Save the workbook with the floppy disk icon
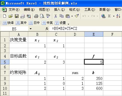122x96 pixels. (x=17, y=16)
